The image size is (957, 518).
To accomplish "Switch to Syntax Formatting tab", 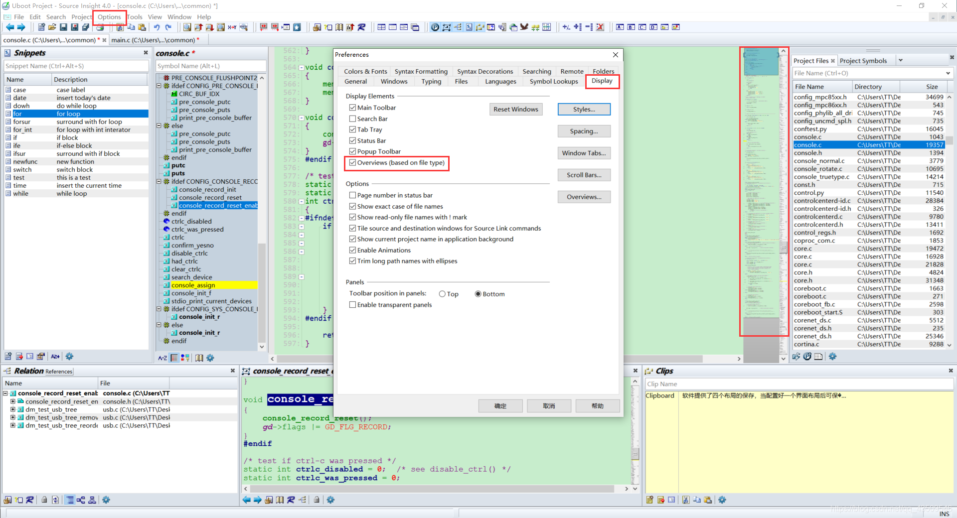I will pyautogui.click(x=421, y=71).
